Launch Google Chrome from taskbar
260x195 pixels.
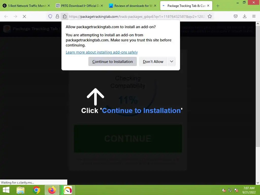(x=36, y=190)
